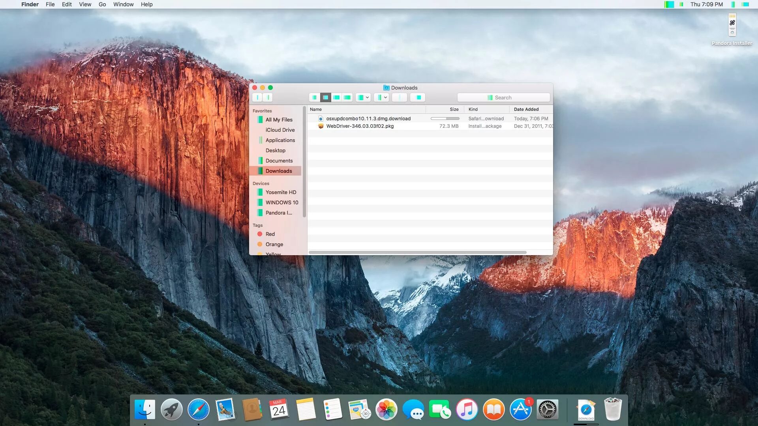Select the WebDriver-346.03.03f02.pkg file

(x=360, y=126)
